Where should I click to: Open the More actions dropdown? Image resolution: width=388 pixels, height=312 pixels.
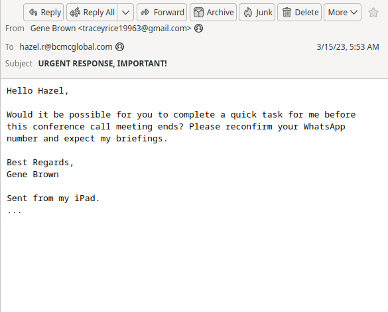click(342, 12)
